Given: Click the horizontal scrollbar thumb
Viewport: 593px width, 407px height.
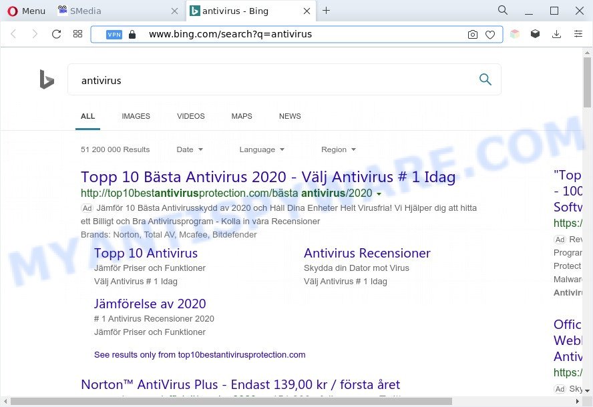Looking at the screenshot, I should [x=231, y=401].
